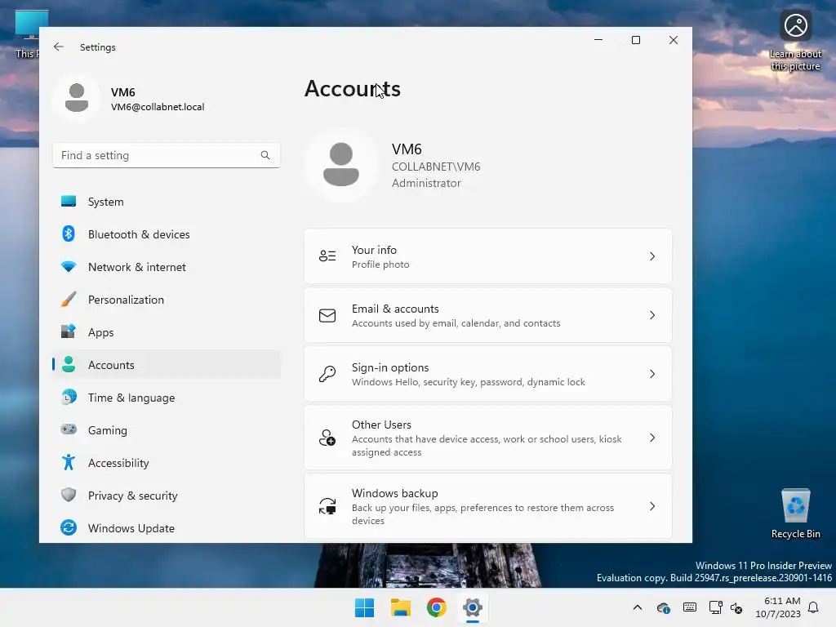Open Sign-in options row
The width and height of the screenshot is (836, 627).
coord(488,374)
